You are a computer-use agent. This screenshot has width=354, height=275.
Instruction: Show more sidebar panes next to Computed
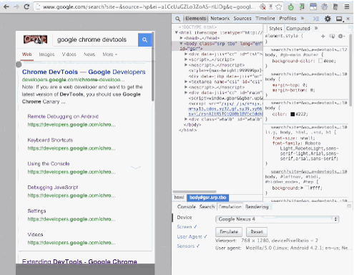pos(316,28)
